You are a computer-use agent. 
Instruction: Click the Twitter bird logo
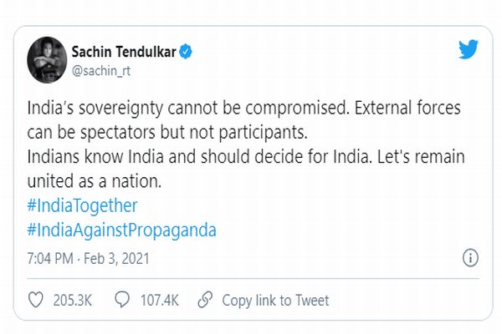469,50
